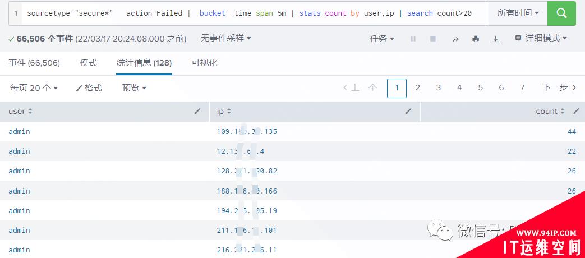
Task: Open the 无事件采样 sampling dropdown
Action: click(x=225, y=38)
